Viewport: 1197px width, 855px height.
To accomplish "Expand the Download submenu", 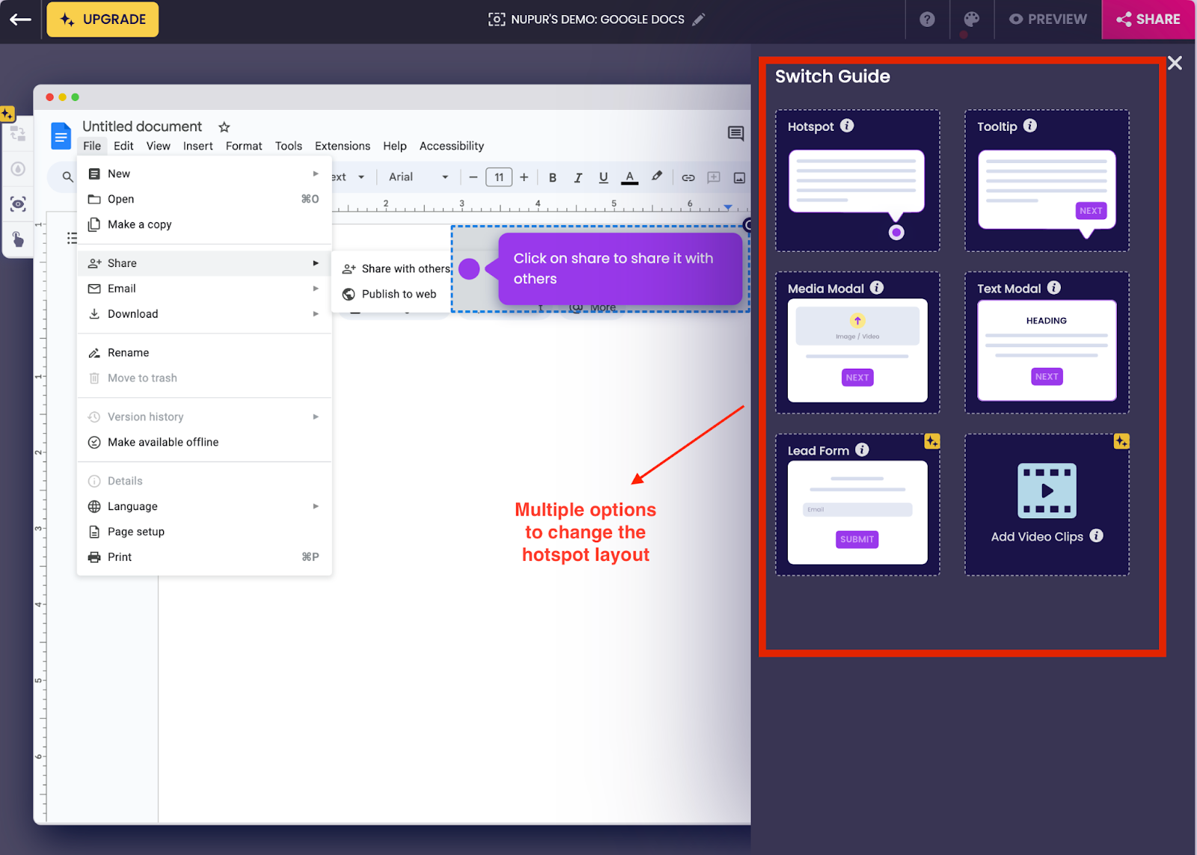I will 204,314.
